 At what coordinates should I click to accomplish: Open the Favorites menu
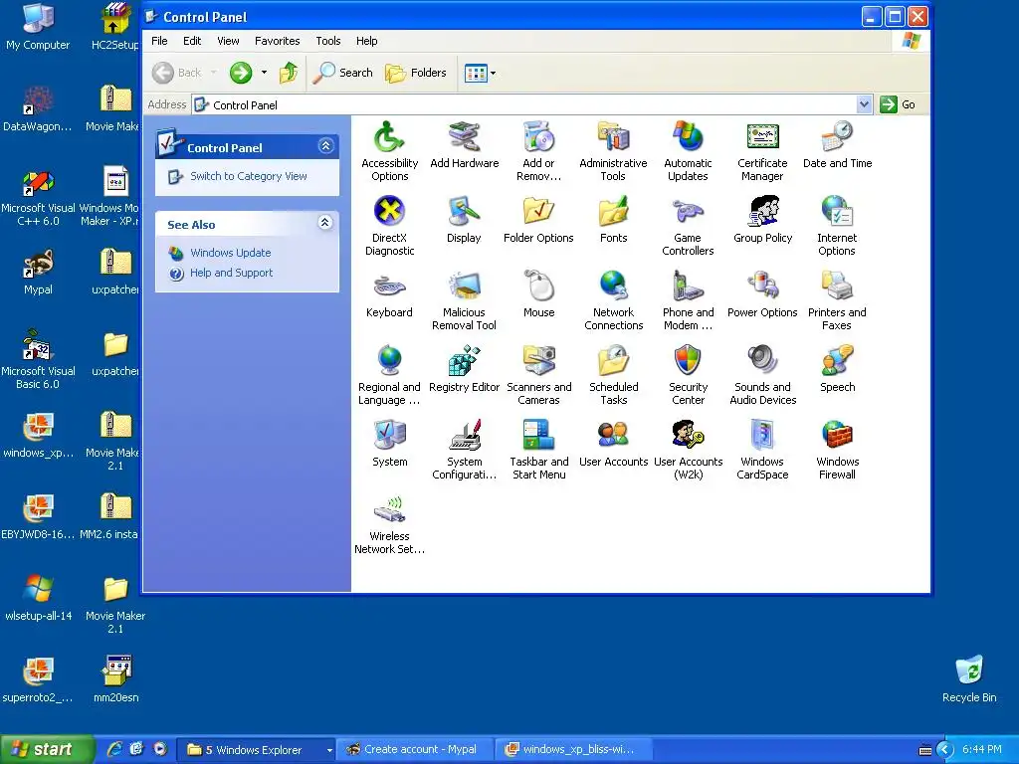(x=277, y=41)
